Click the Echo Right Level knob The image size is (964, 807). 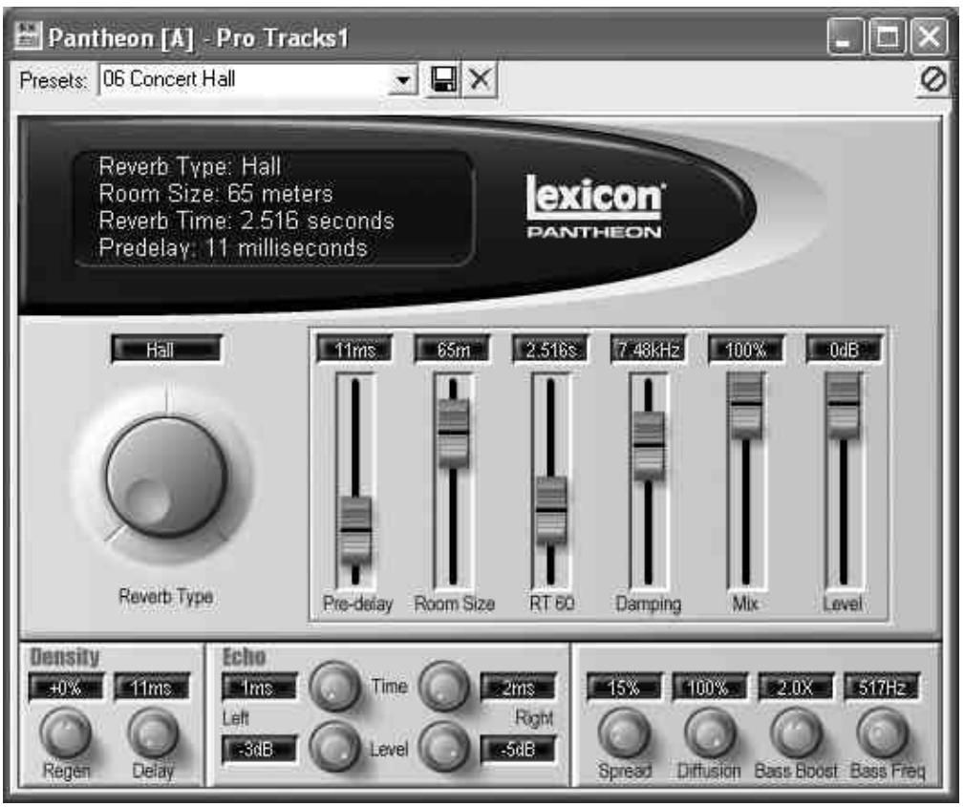pos(444,747)
